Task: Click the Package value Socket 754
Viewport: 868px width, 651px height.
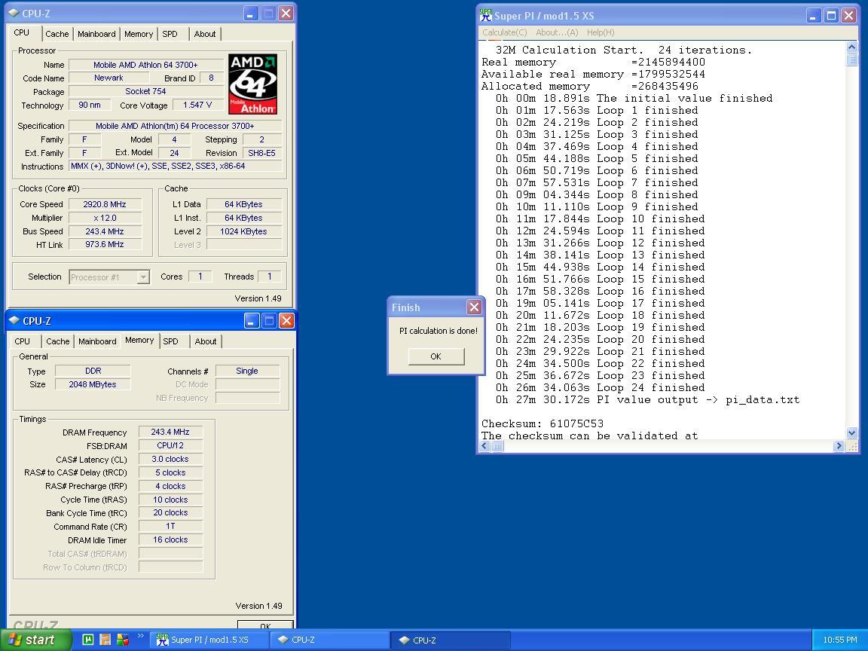Action: [x=145, y=91]
